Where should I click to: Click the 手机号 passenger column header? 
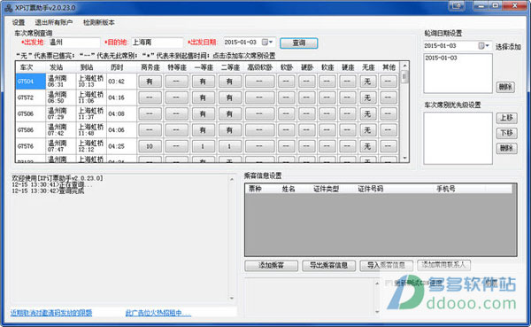coord(446,189)
